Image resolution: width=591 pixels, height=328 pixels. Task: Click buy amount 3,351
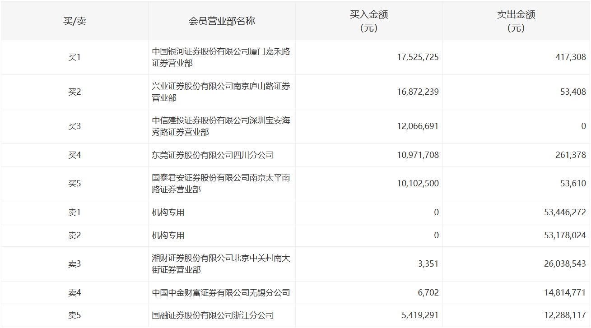(x=428, y=264)
